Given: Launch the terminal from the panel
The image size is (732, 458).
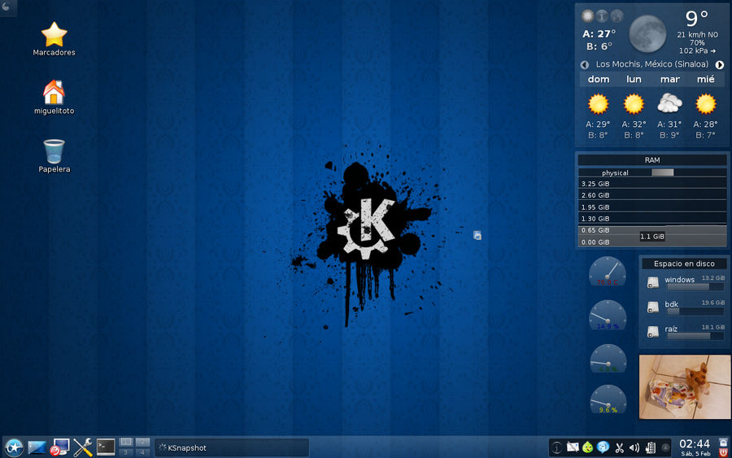Looking at the screenshot, I should coord(106,447).
